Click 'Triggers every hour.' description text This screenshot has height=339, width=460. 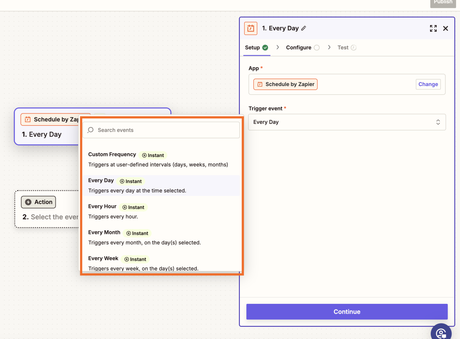click(113, 217)
